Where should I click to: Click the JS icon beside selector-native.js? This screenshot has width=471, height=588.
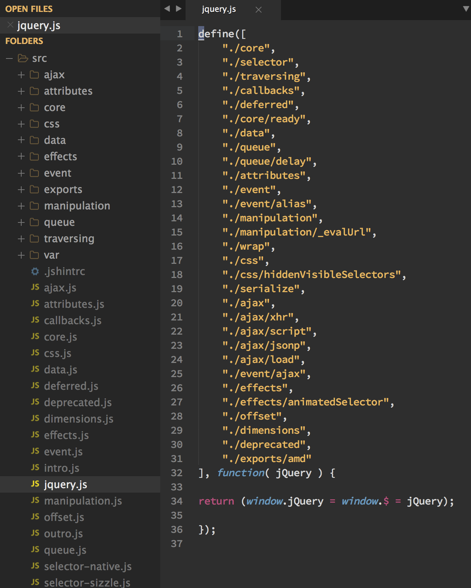click(x=35, y=566)
